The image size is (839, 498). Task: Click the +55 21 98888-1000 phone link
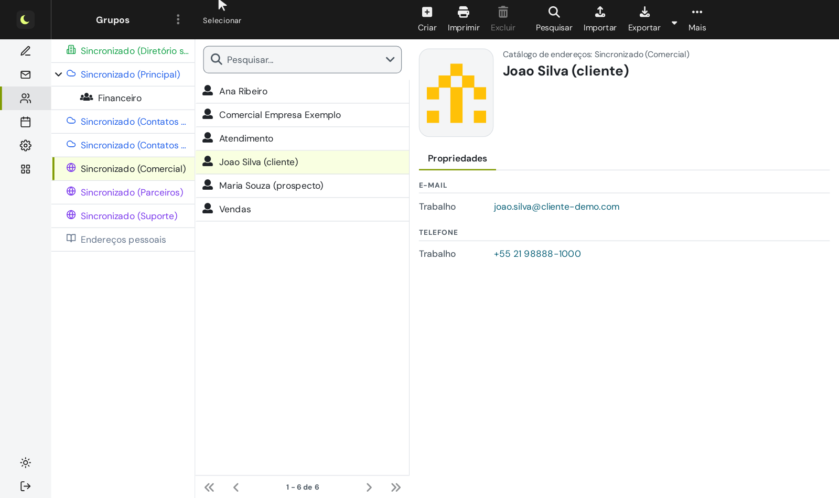537,254
